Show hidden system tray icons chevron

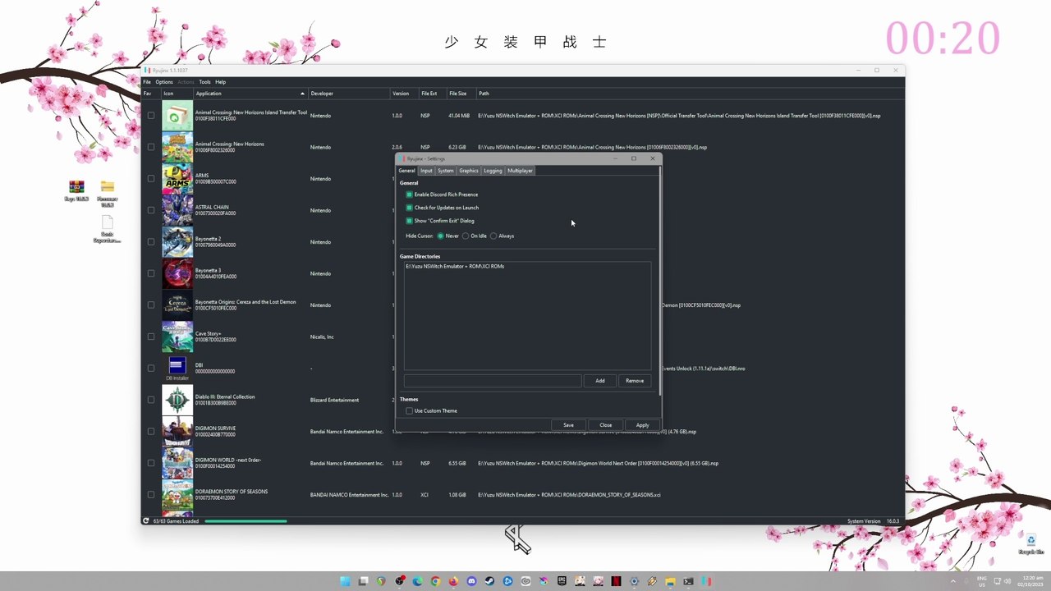pyautogui.click(x=952, y=581)
